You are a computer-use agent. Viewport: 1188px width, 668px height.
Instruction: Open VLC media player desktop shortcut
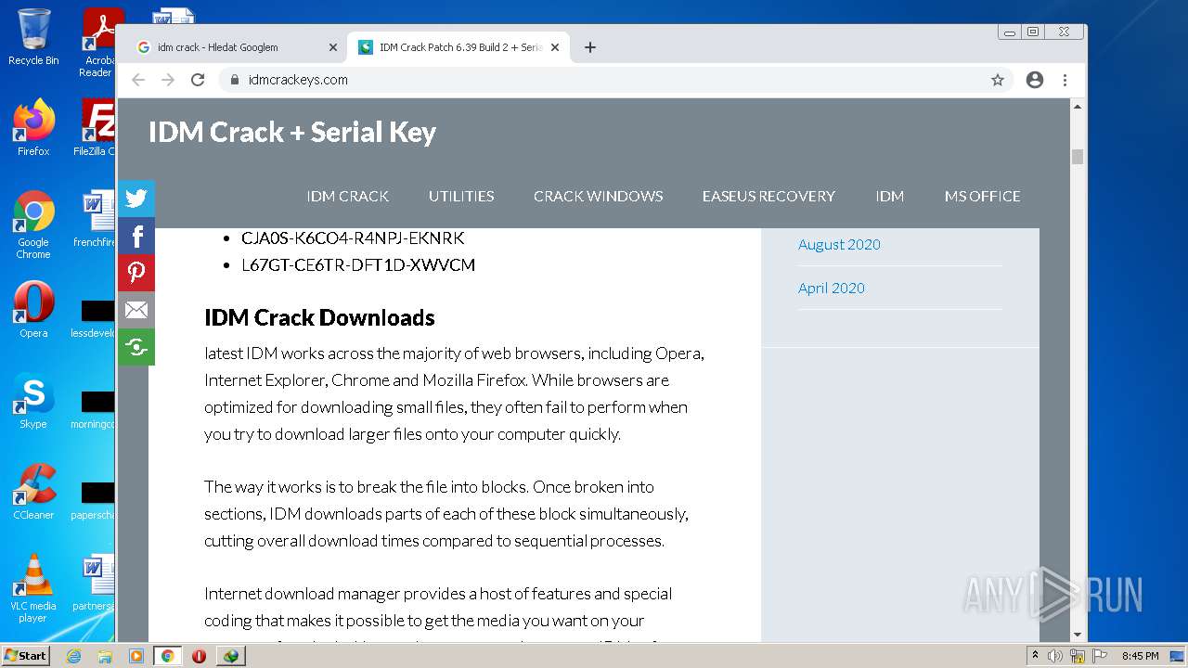(33, 588)
